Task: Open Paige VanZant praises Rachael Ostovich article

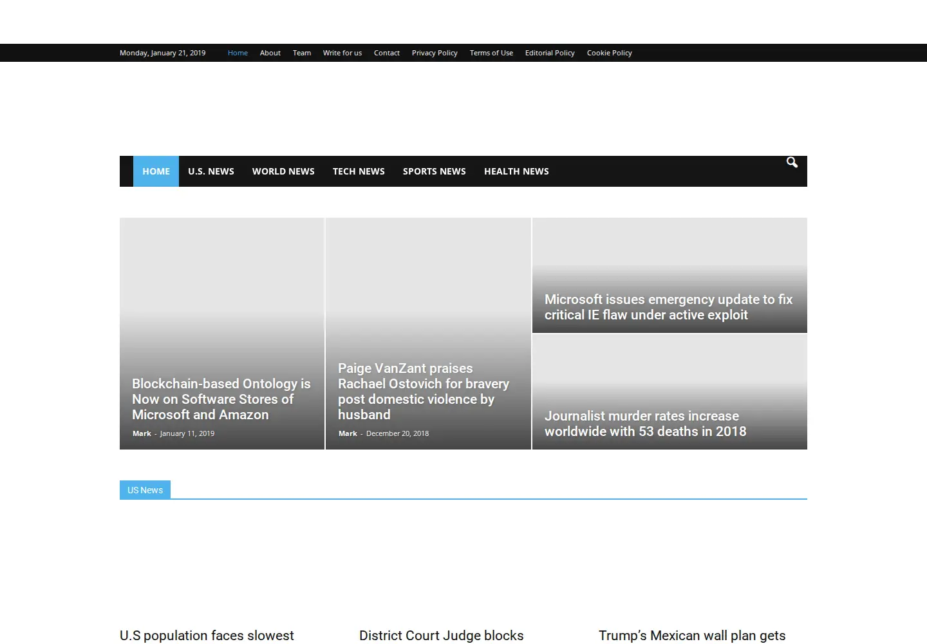Action: 424,392
